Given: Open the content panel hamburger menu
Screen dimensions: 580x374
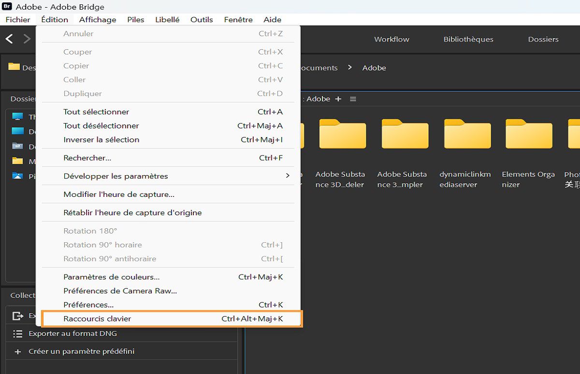Looking at the screenshot, I should click(353, 99).
